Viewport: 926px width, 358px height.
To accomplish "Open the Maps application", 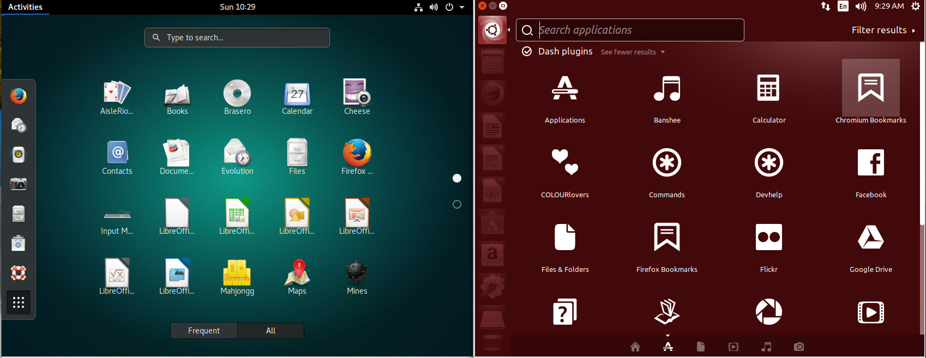I will 297,272.
